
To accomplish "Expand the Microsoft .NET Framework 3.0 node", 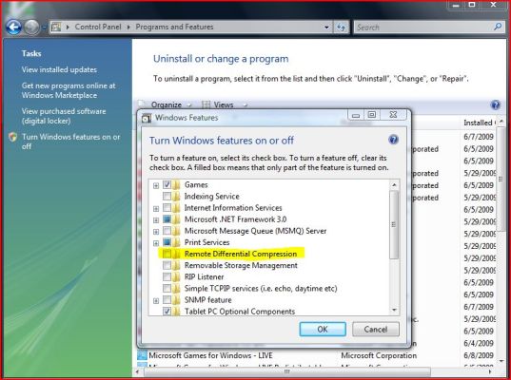I will [156, 220].
